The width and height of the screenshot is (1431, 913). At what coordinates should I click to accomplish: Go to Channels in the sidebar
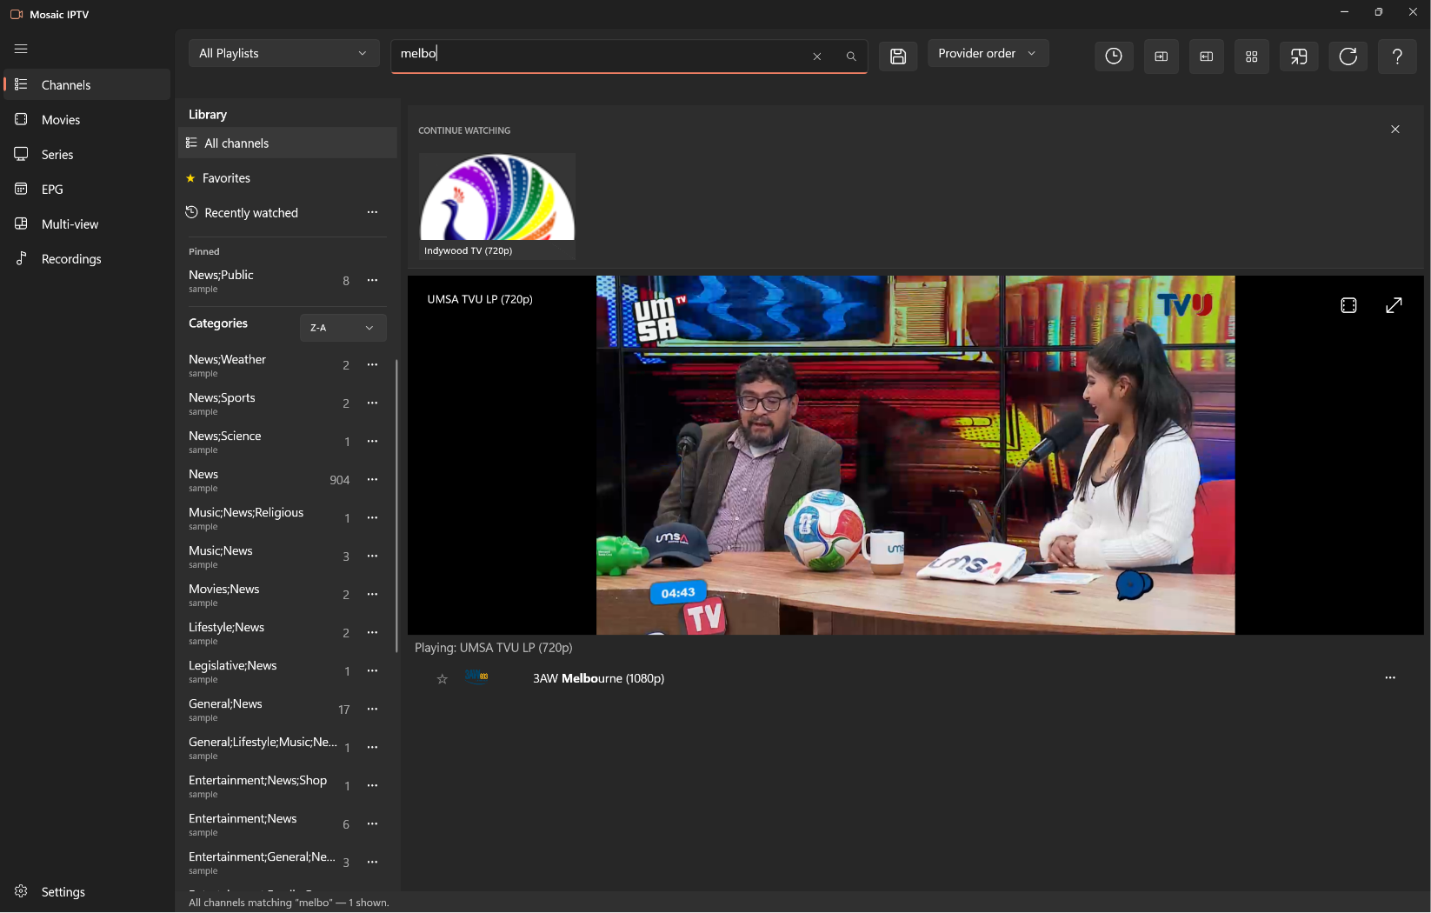click(x=87, y=84)
